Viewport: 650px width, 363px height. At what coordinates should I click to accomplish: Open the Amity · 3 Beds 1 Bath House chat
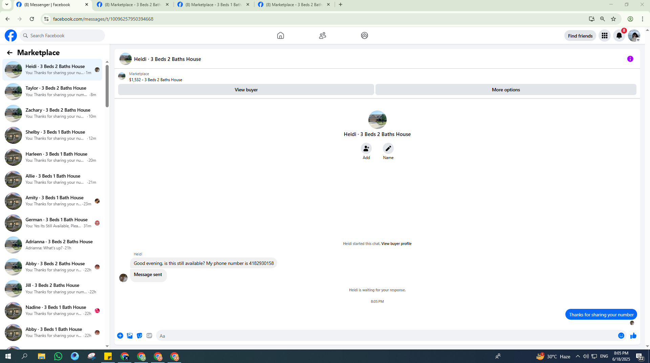point(52,201)
